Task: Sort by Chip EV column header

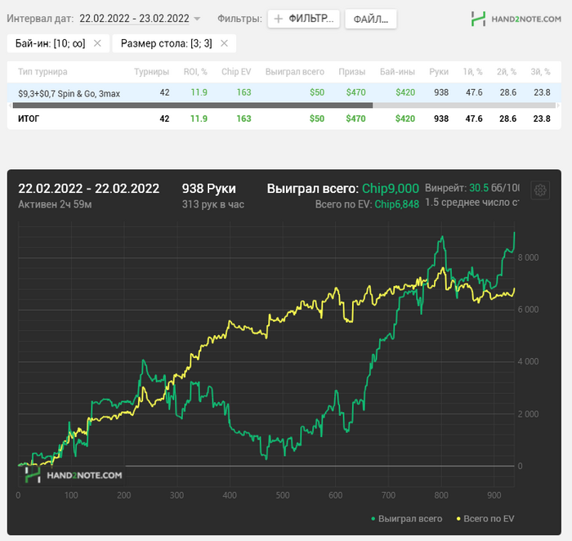Action: tap(236, 72)
